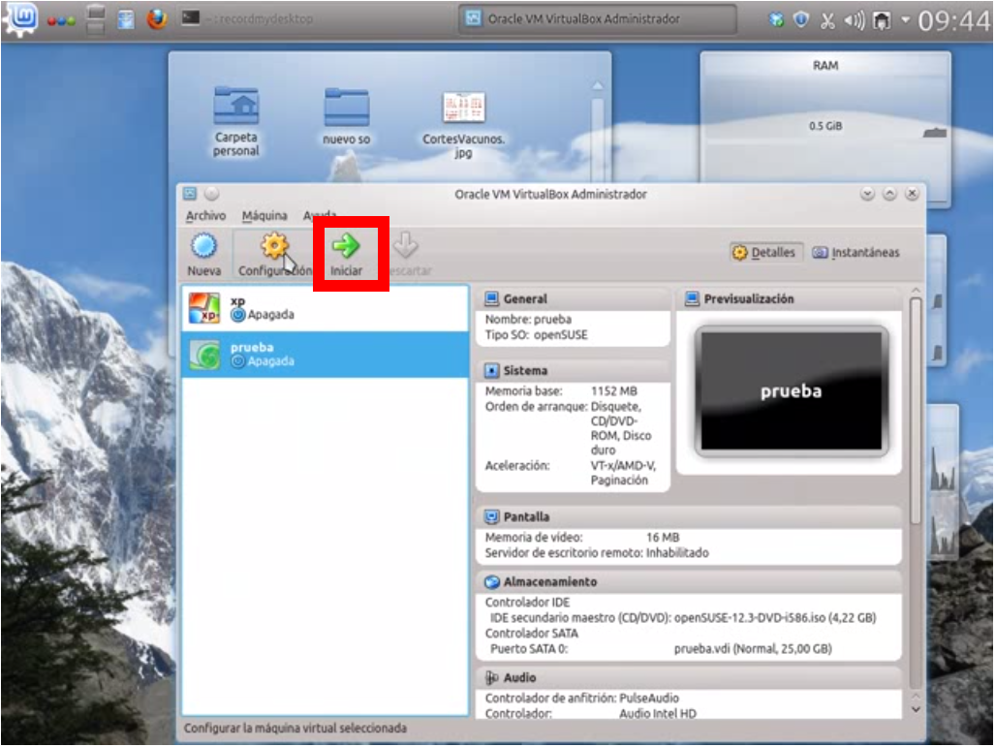Switch to the Detalles view
Viewport: 995px width, 747px height.
765,253
